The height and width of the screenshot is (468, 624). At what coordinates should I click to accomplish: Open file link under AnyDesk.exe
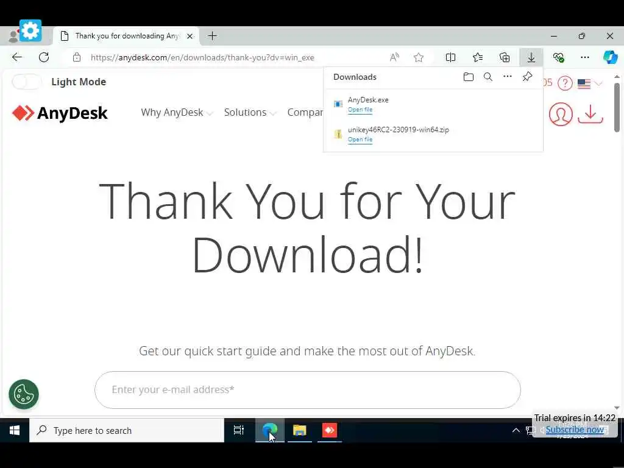coord(360,110)
